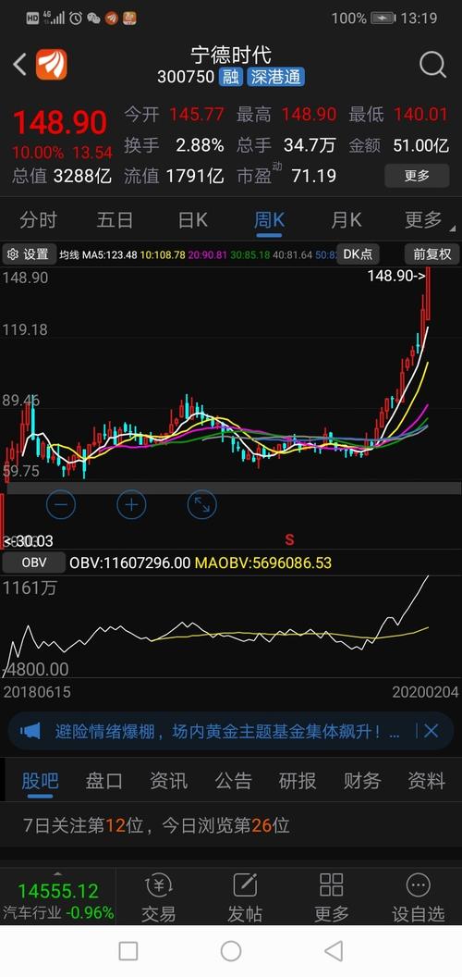The width and height of the screenshot is (462, 977).
Task: Tap the back arrow icon
Action: click(20, 65)
